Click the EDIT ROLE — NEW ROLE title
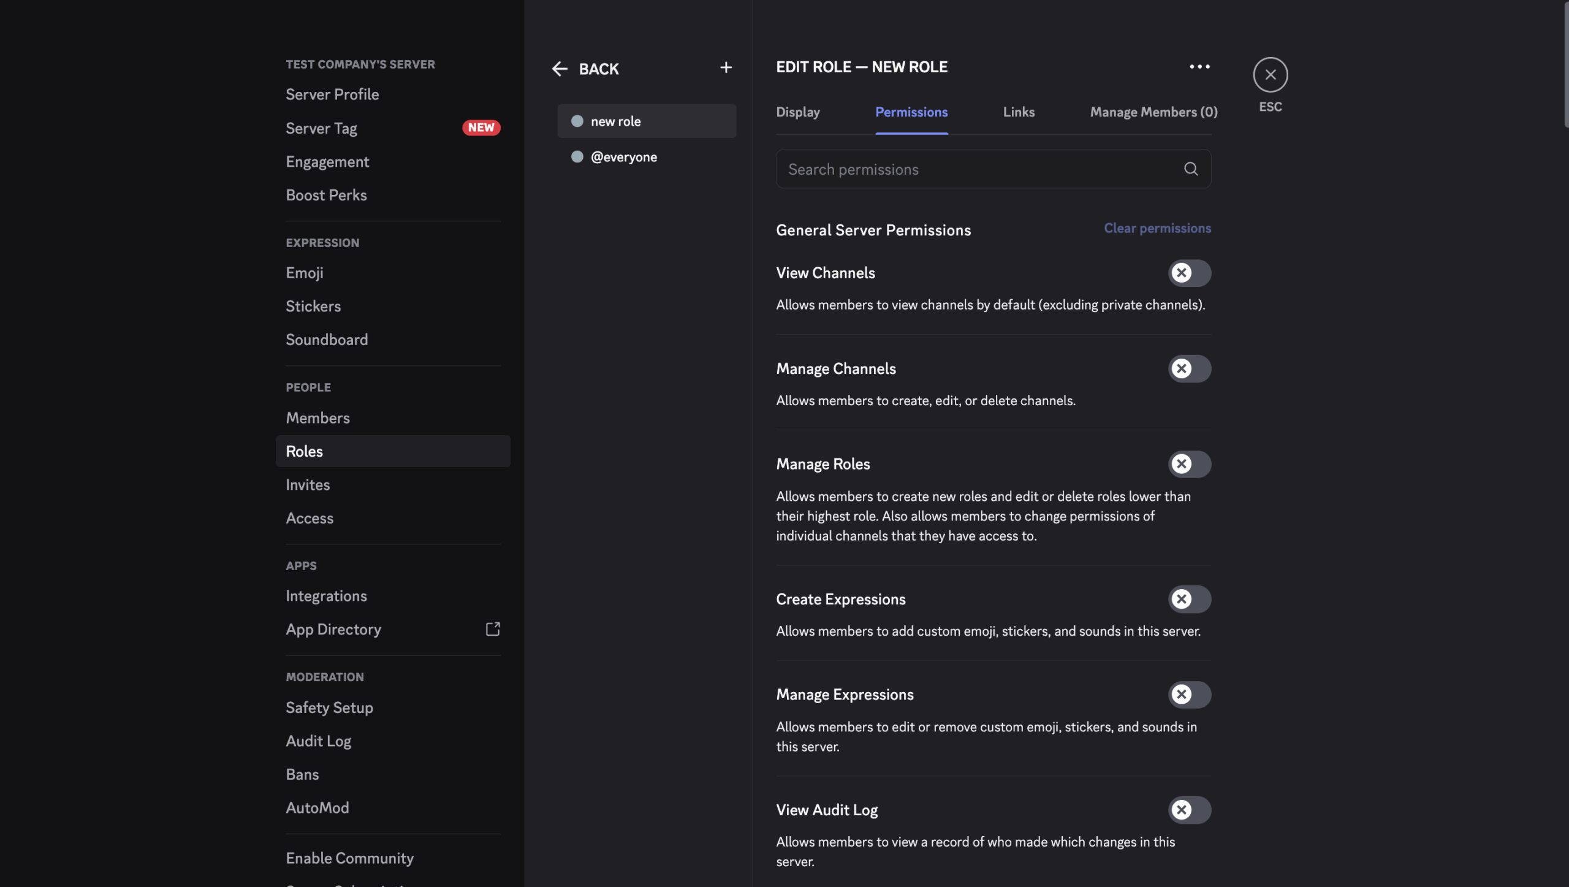The height and width of the screenshot is (887, 1569). 861,67
